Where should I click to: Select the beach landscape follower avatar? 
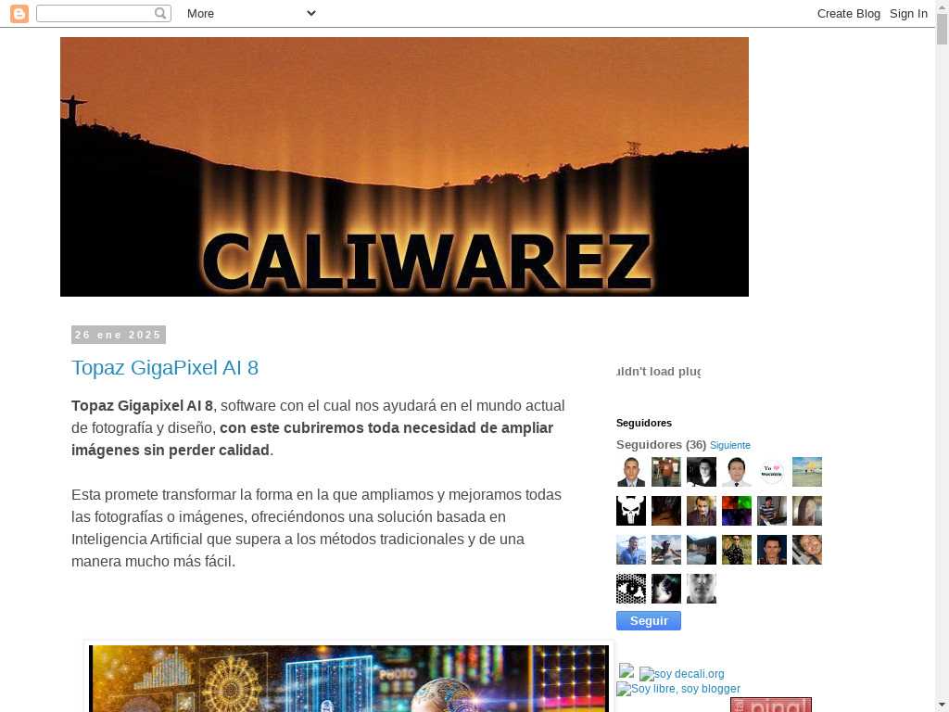tap(807, 472)
